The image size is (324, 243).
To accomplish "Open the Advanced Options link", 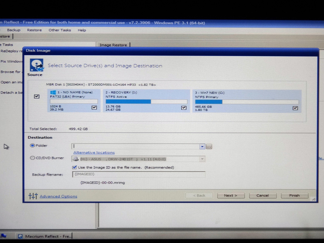I will [58, 196].
